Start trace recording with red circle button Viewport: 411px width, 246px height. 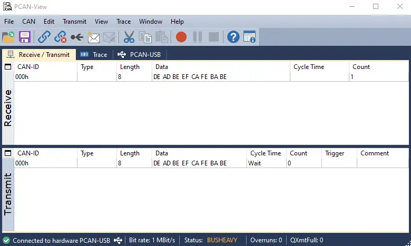pos(181,37)
